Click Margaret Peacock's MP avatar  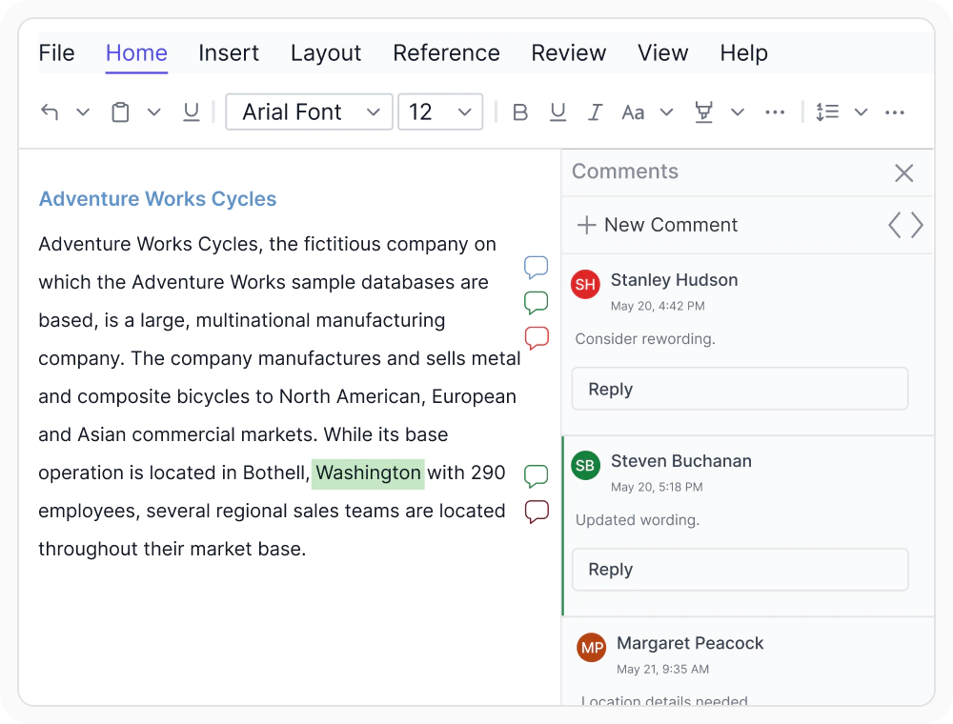pos(592,648)
